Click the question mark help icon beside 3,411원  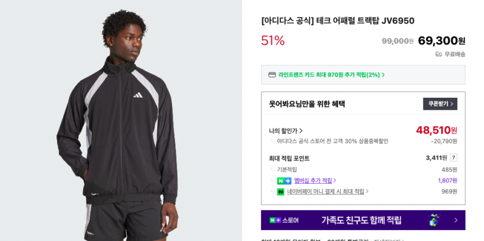(453, 158)
